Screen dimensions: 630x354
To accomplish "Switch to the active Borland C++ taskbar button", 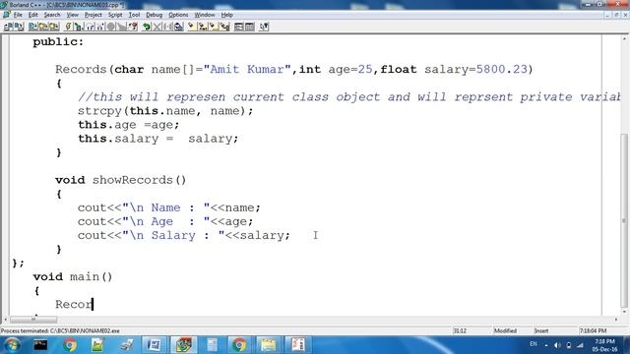I will pos(184,345).
